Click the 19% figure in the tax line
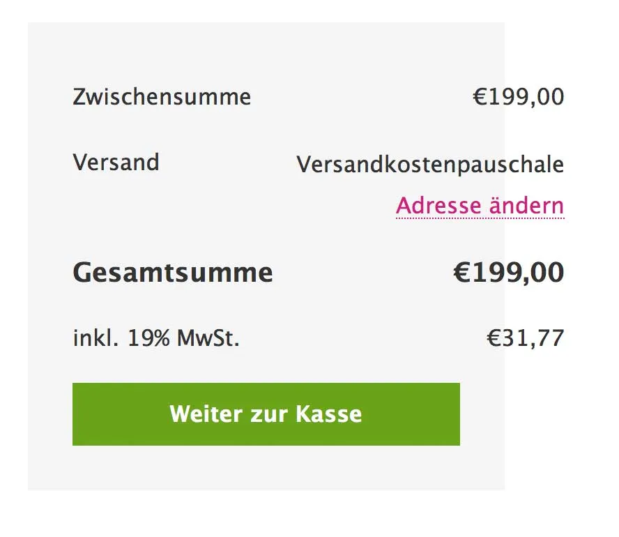619x537 pixels. pyautogui.click(x=149, y=338)
